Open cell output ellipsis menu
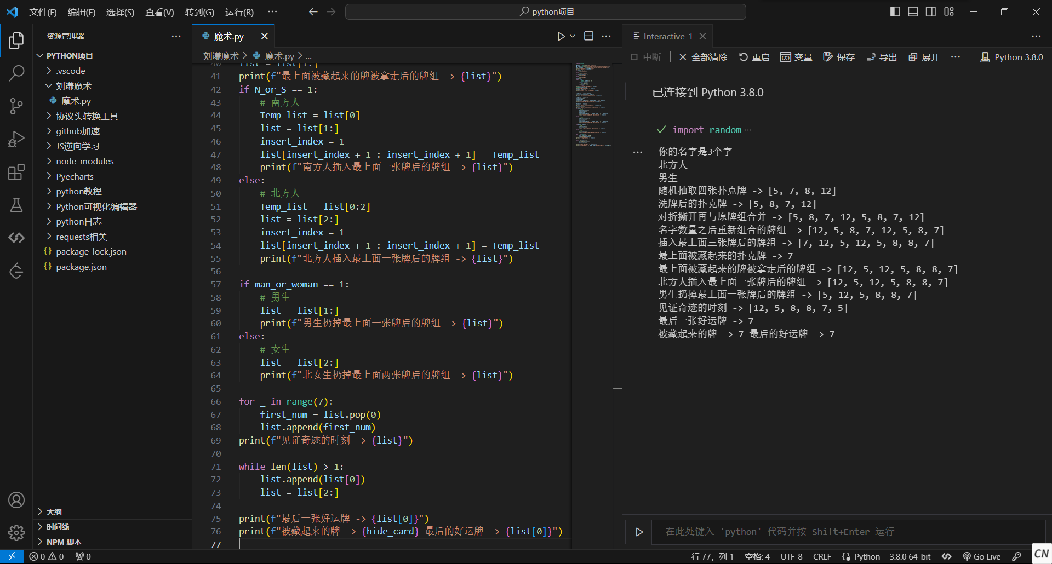 click(x=638, y=152)
